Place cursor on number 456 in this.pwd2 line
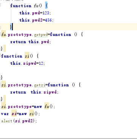This screenshot has width=137, height=139. [x=48, y=20]
